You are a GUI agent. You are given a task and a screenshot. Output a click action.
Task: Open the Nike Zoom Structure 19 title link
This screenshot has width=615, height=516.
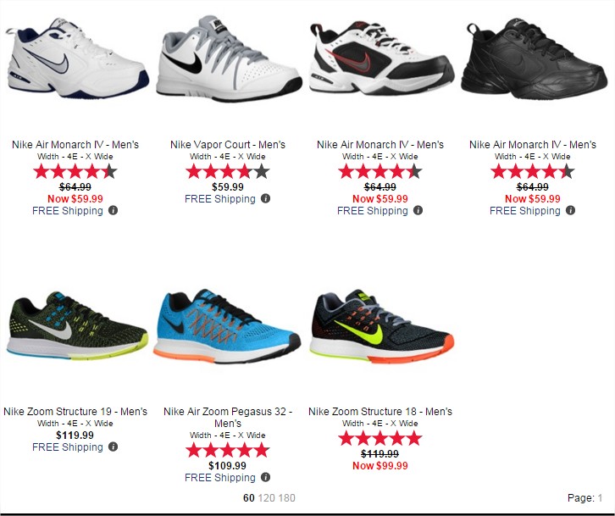point(75,411)
